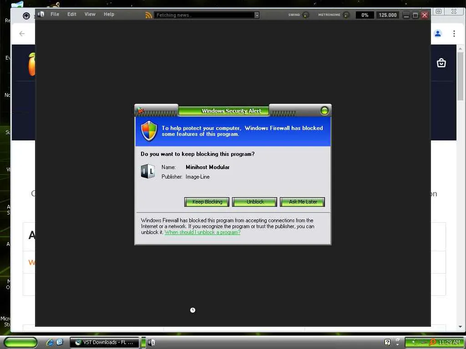The image size is (466, 349).
Task: Click the strawberry icon in alert title bar
Action: (x=141, y=111)
